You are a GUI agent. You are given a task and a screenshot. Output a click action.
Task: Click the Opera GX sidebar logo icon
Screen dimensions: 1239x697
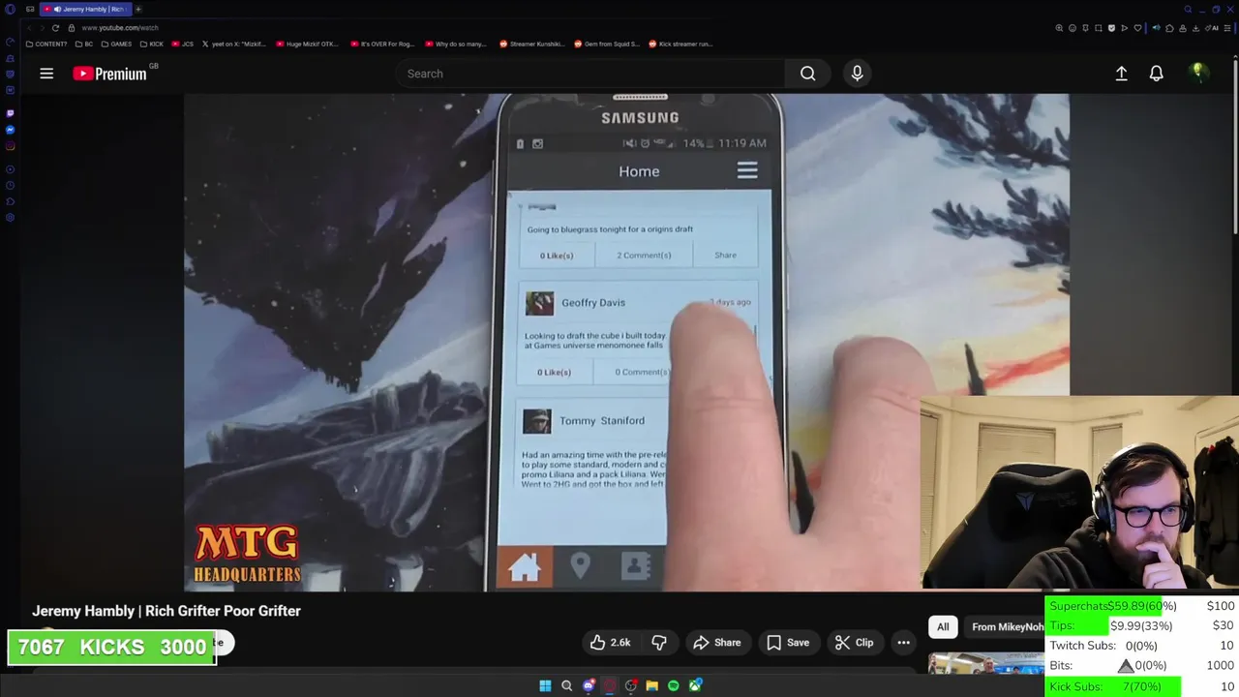[10, 10]
